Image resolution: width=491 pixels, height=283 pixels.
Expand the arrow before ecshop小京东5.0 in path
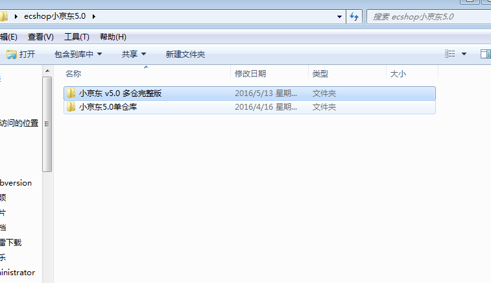click(x=16, y=16)
